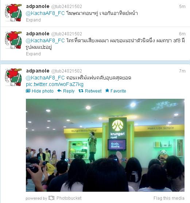
Task: Open the avatar on the 5m tweet
Action: (13, 13)
